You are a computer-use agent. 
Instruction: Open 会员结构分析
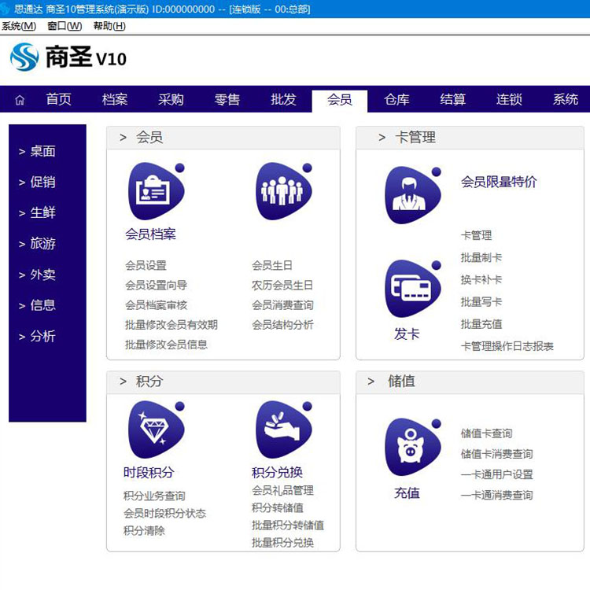pos(282,325)
